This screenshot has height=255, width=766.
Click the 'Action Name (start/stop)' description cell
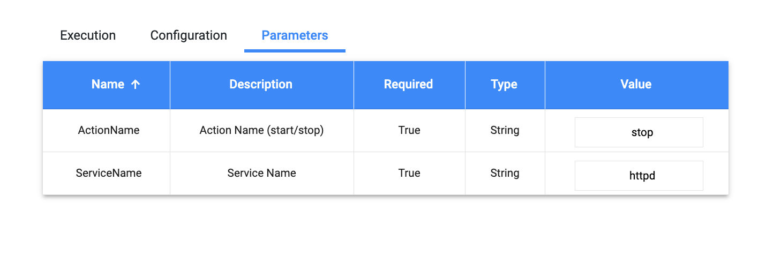[x=261, y=131]
